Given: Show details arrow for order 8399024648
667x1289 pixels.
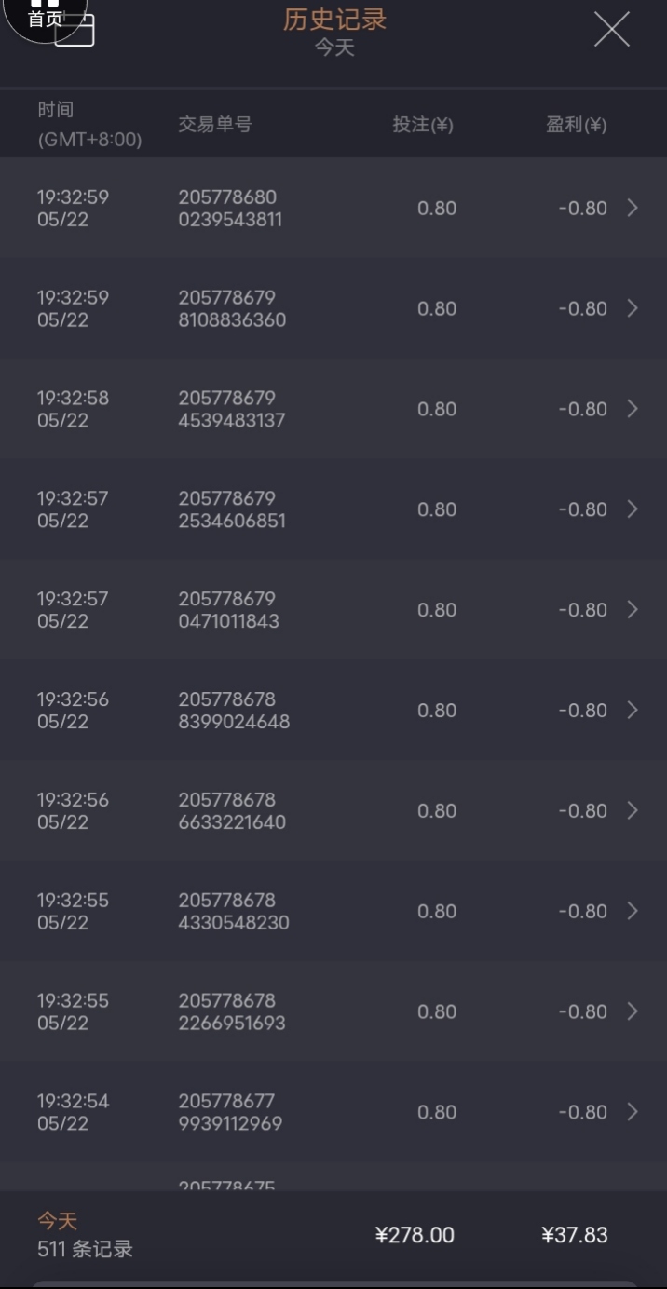Looking at the screenshot, I should click(x=633, y=711).
